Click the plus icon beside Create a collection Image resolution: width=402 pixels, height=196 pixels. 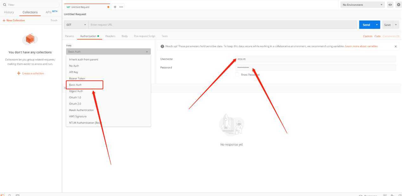click(x=19, y=73)
